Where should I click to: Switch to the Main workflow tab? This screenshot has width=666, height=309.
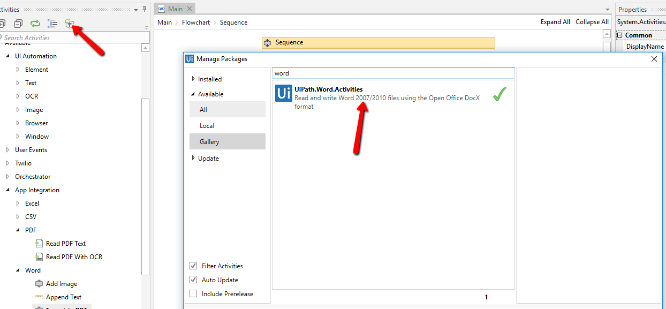click(175, 9)
